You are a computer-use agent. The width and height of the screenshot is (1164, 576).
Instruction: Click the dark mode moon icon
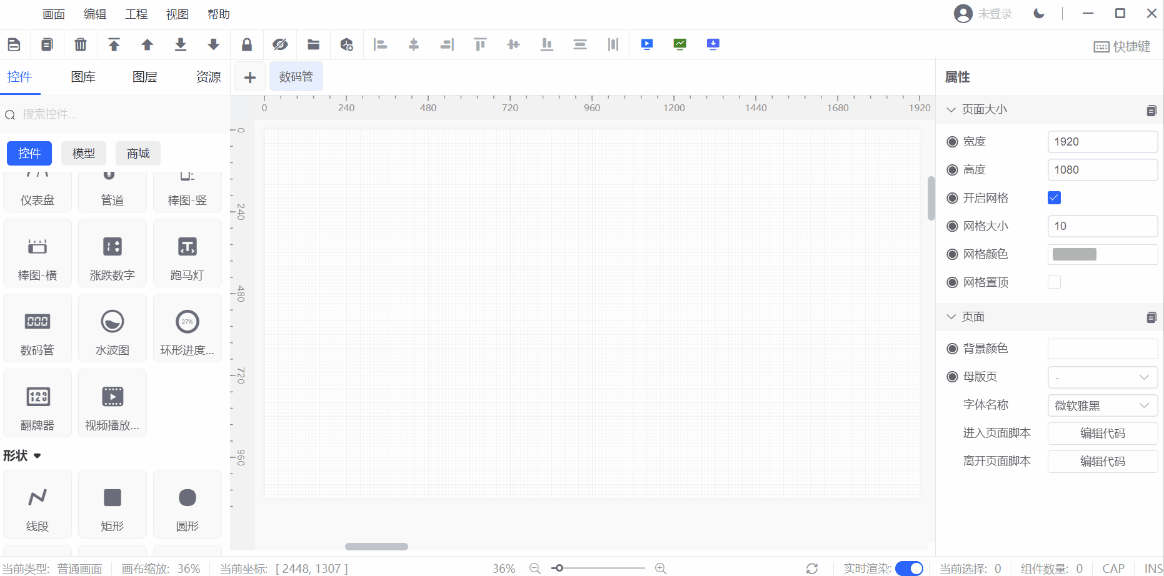coord(1039,14)
